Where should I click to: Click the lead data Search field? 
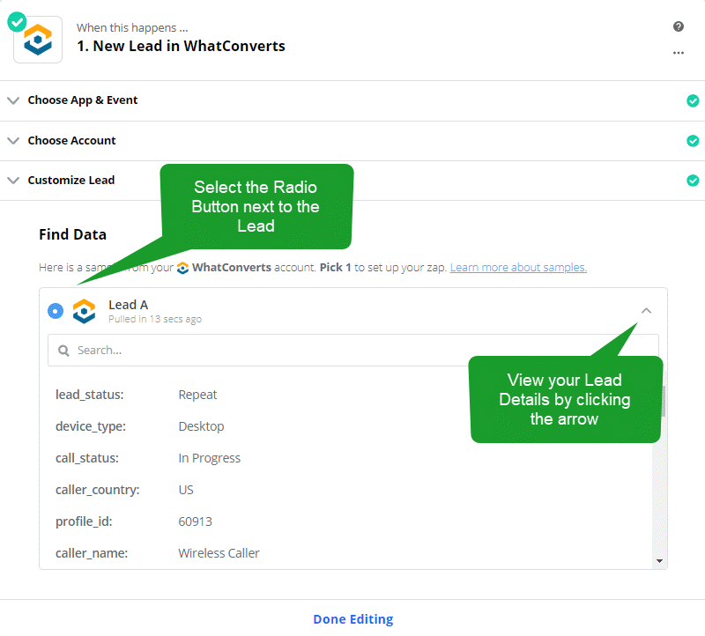(353, 350)
